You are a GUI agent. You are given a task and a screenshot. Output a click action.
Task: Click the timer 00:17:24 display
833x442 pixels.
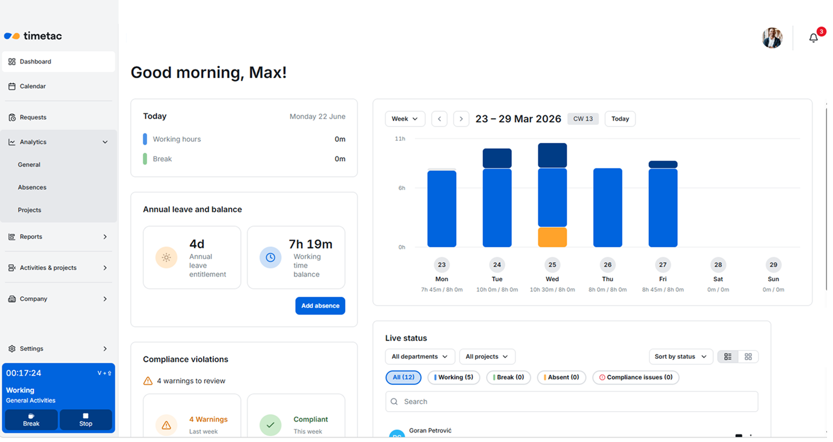click(23, 373)
